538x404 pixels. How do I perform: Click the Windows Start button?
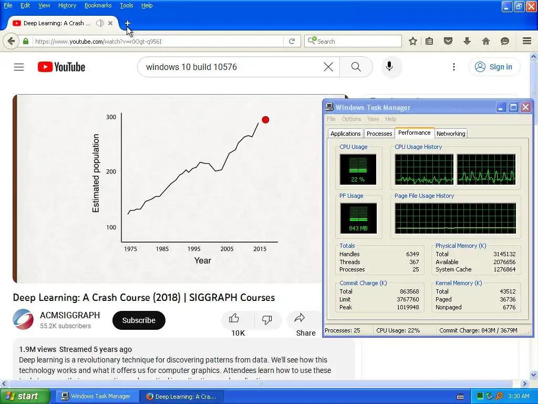coord(25,396)
